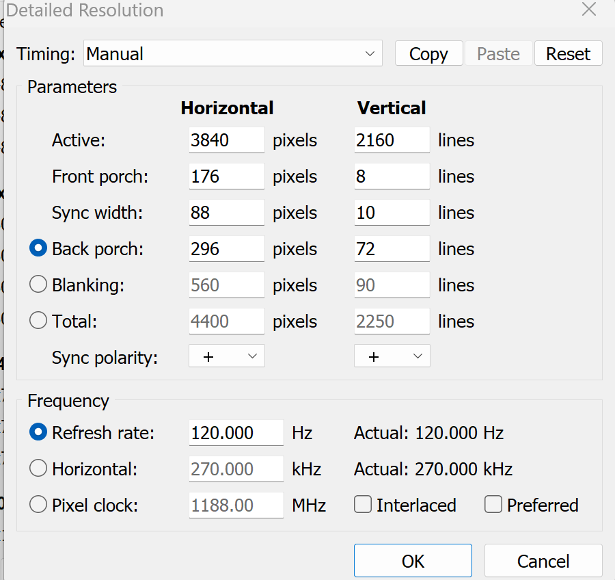This screenshot has width=615, height=580.
Task: Enable the Interlaced checkbox
Action: [x=363, y=505]
